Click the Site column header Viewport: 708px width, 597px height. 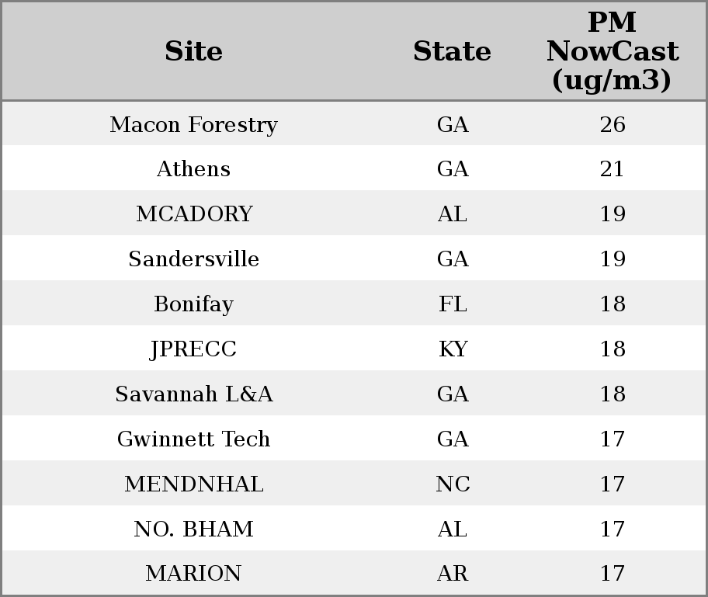[x=193, y=51]
